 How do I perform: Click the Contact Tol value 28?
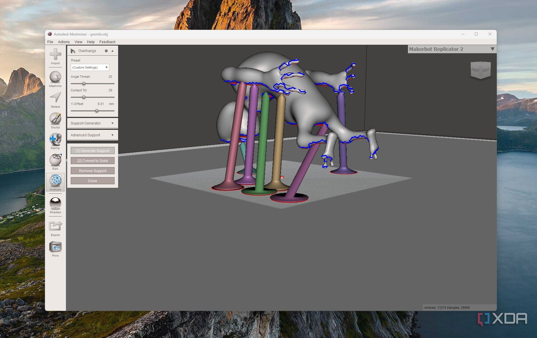110,90
